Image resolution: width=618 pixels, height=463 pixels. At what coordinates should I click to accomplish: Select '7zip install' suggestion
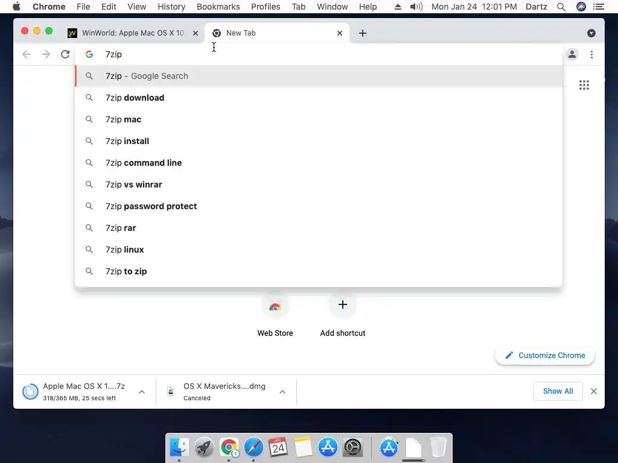(x=319, y=141)
